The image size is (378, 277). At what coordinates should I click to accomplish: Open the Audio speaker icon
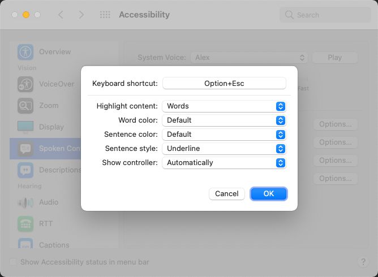(25, 202)
